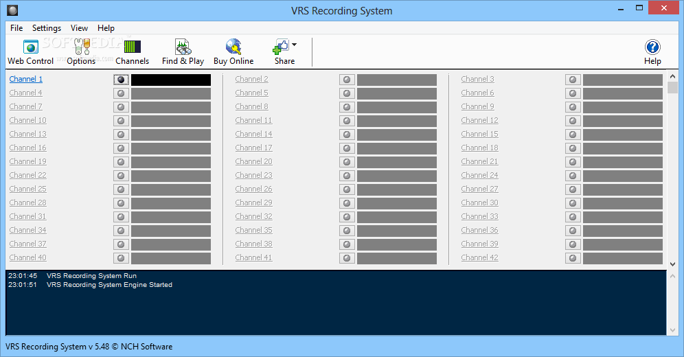This screenshot has height=357, width=684.
Task: Click the record icon beside Channel 16
Action: click(x=121, y=148)
